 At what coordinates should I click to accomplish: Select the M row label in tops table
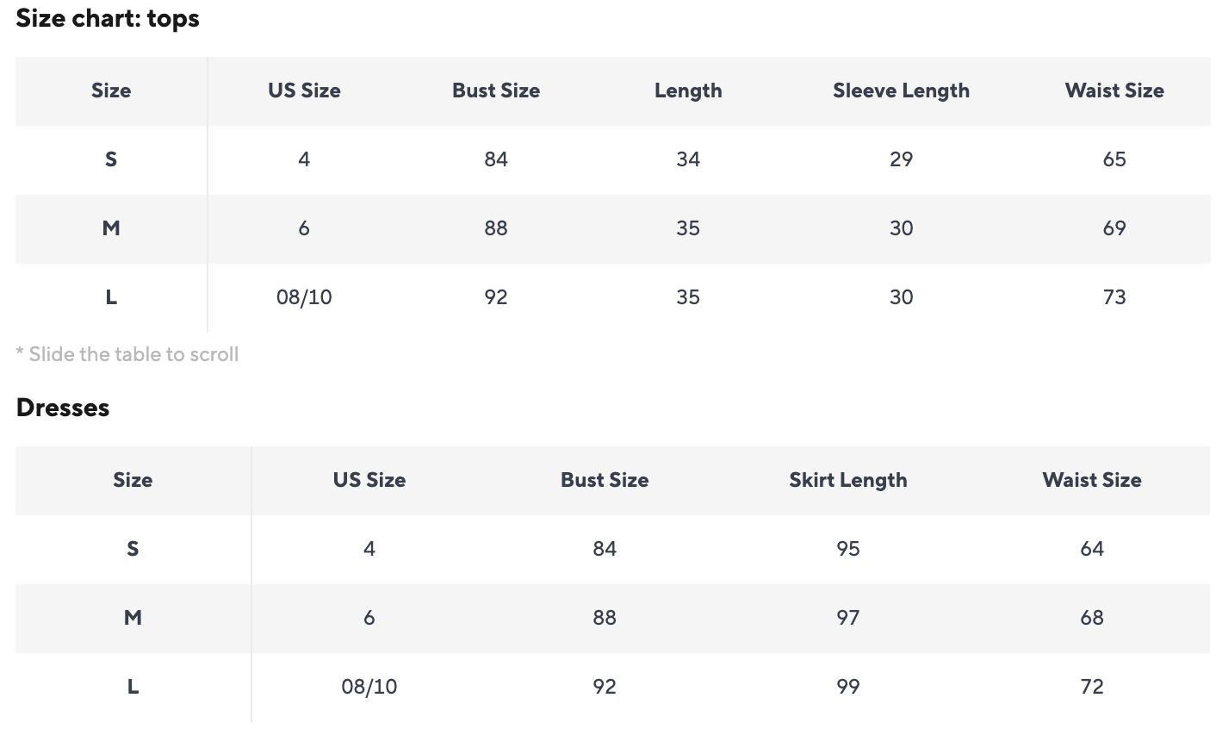(111, 228)
